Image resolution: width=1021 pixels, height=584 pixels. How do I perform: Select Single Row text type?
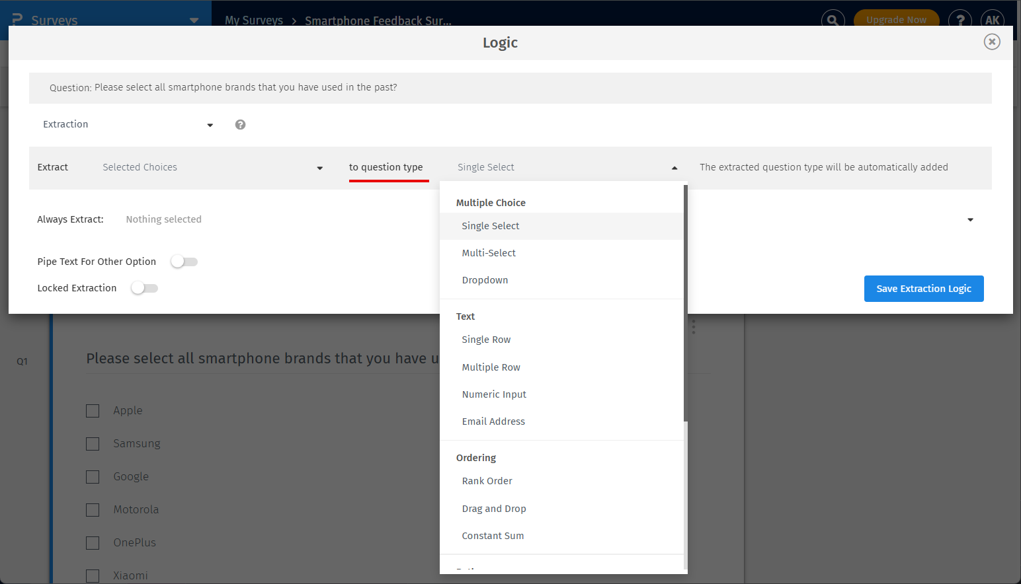pyautogui.click(x=561, y=340)
